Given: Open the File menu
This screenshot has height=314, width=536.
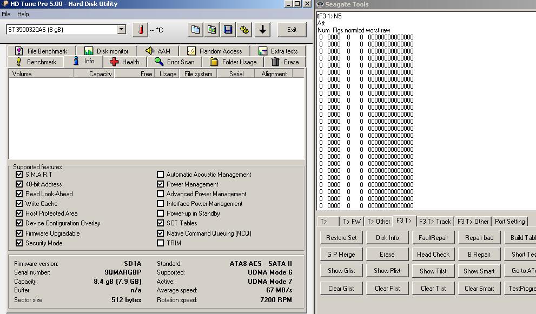Looking at the screenshot, I should point(6,14).
